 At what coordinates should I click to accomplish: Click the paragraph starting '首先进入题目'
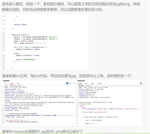pyautogui.click(x=71, y=7)
